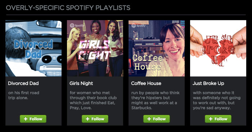Open the Just Broke Up title link

[208, 83]
